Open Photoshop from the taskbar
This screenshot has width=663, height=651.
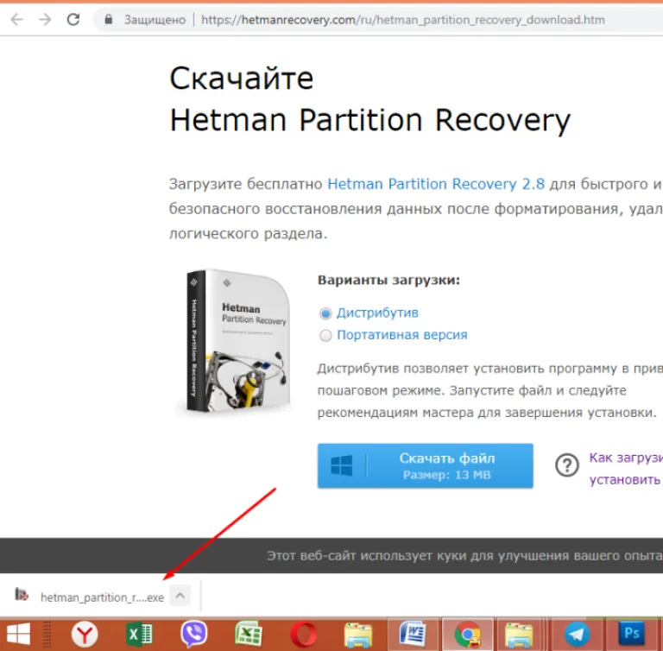coord(631,633)
